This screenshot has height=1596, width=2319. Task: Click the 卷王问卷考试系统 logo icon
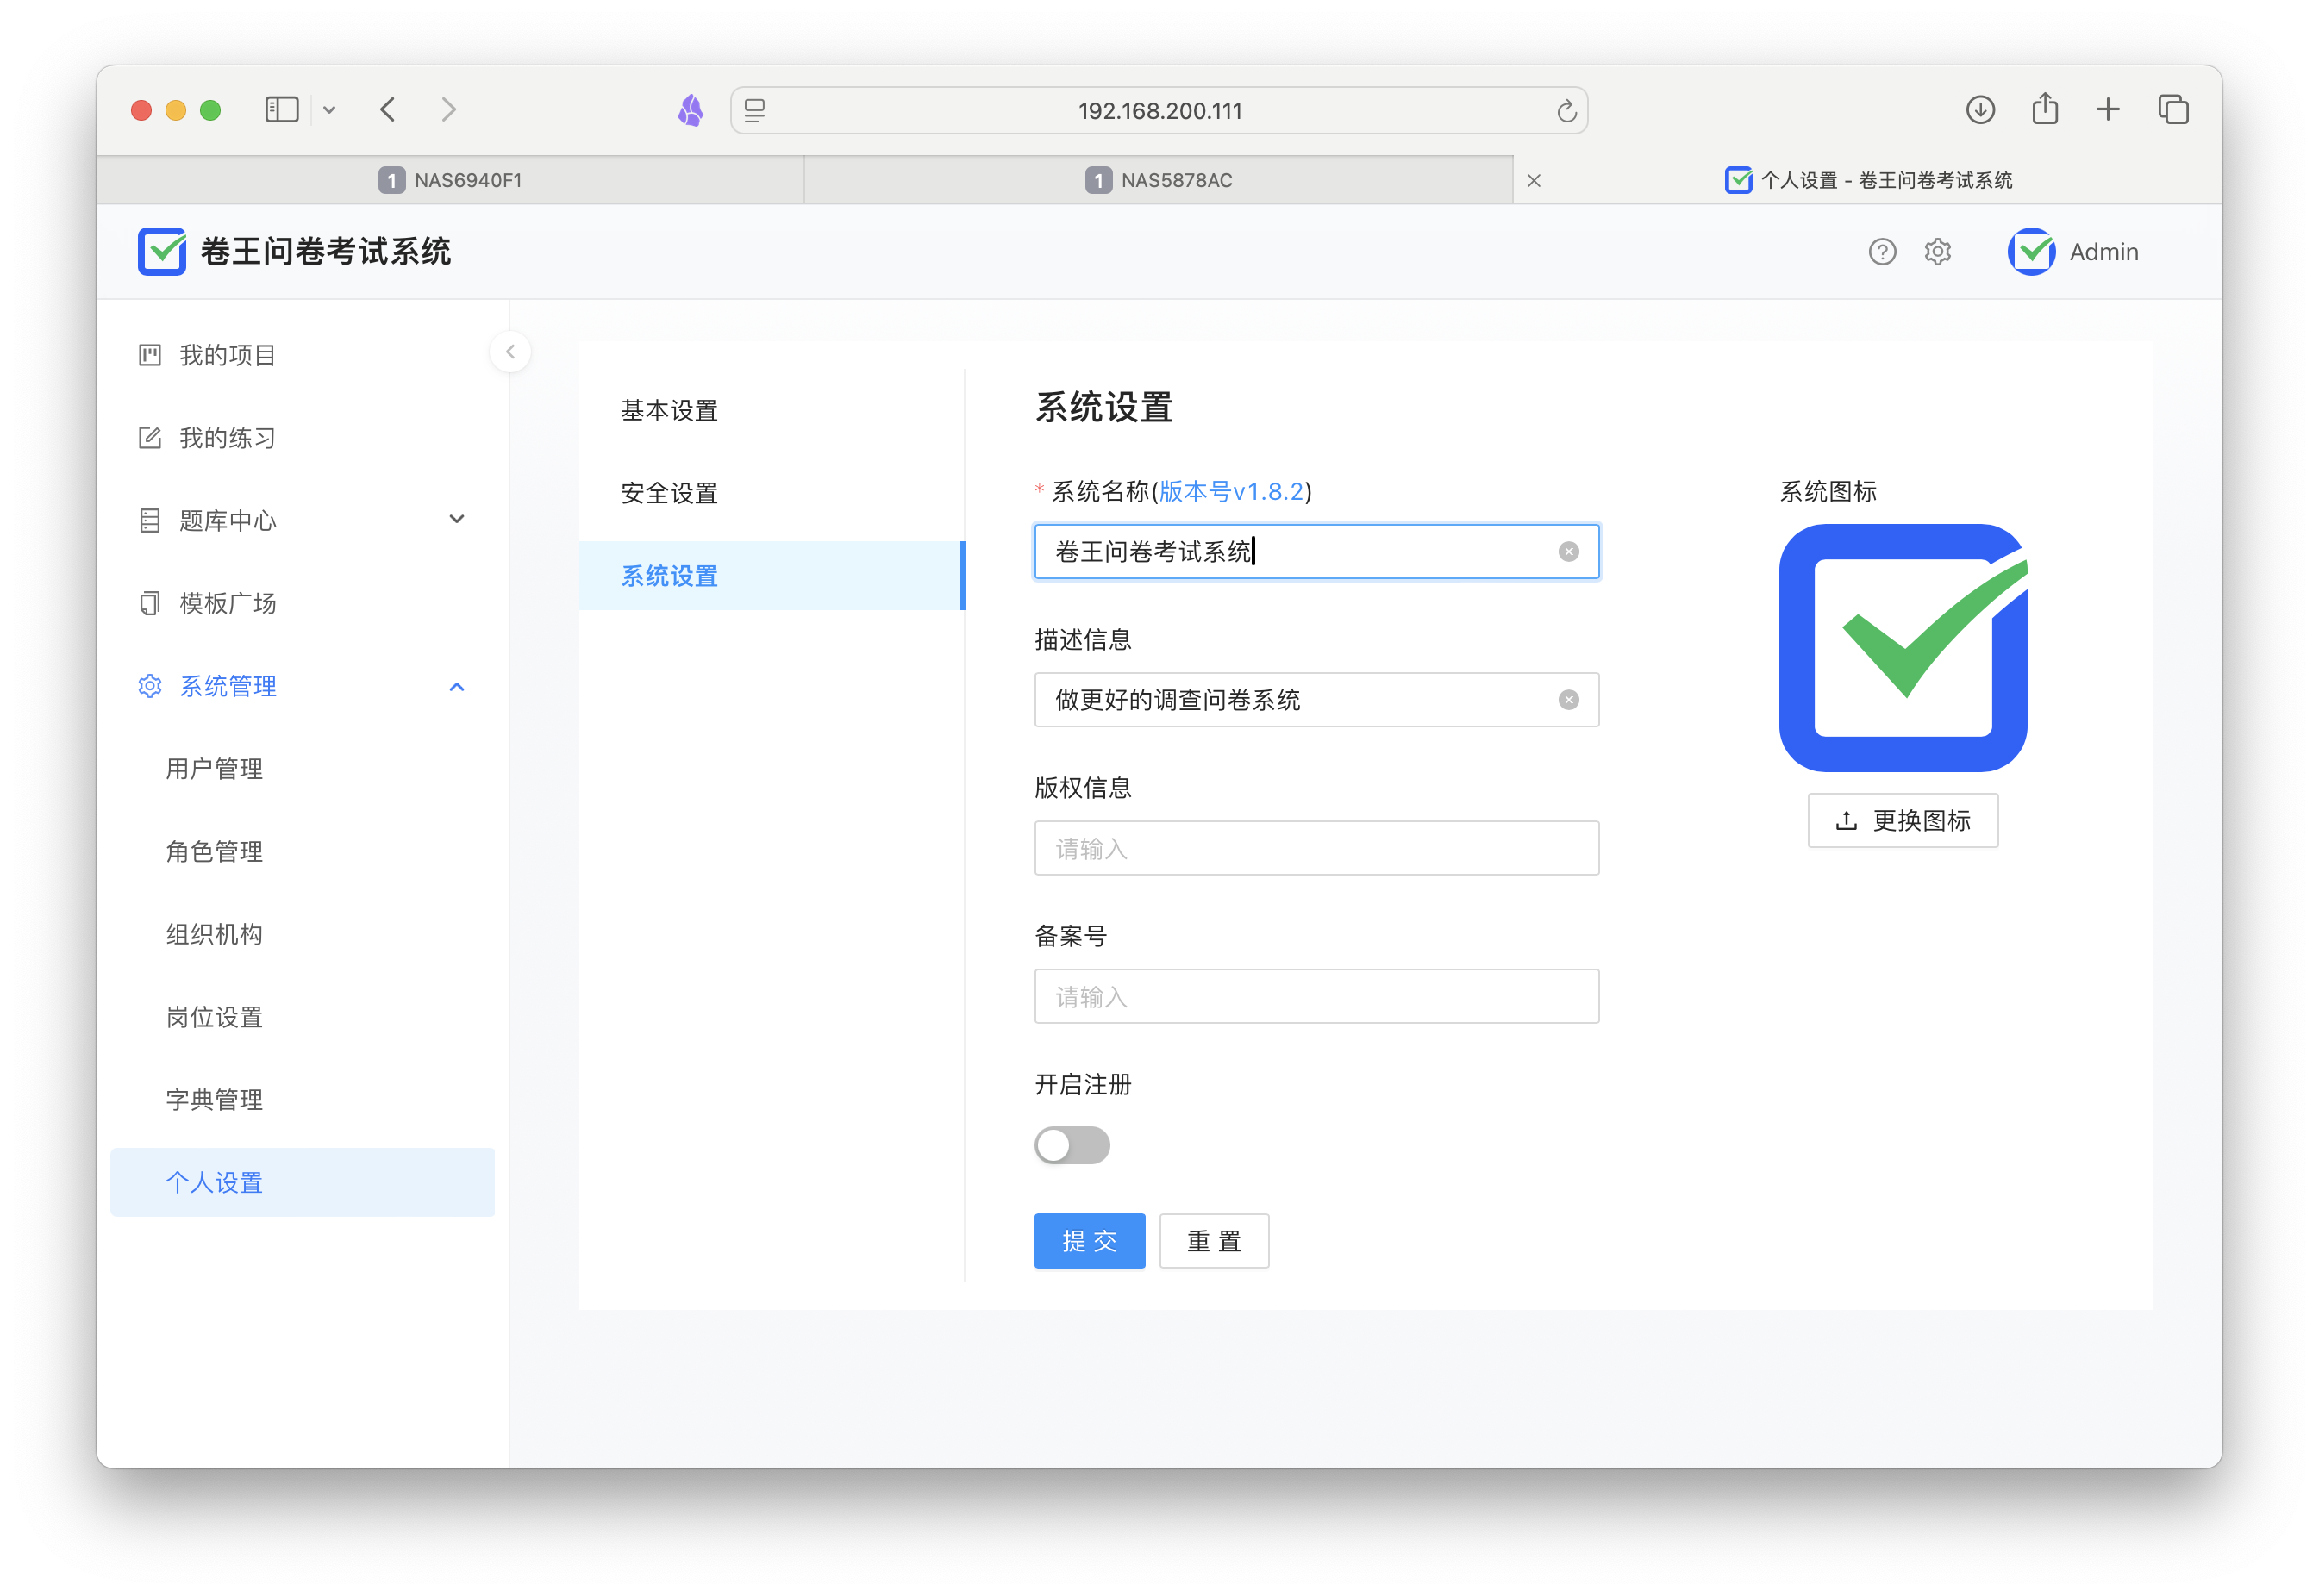162,251
